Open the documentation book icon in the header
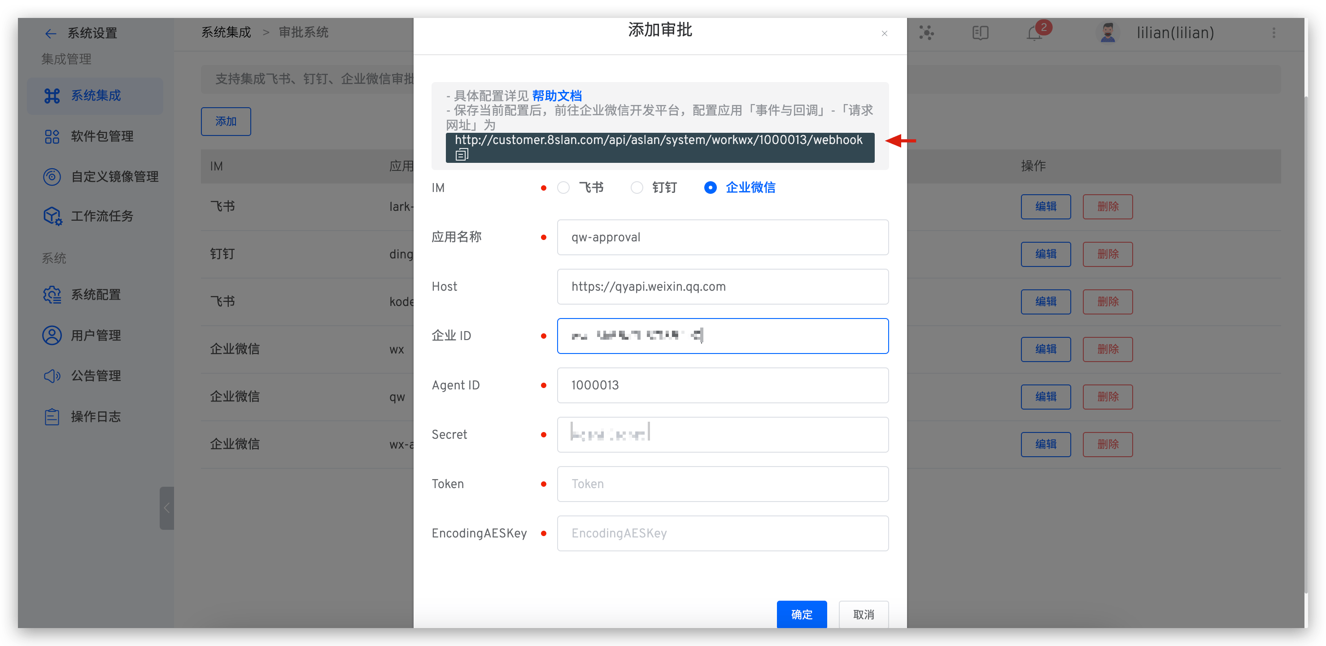This screenshot has width=1326, height=646. coord(980,33)
